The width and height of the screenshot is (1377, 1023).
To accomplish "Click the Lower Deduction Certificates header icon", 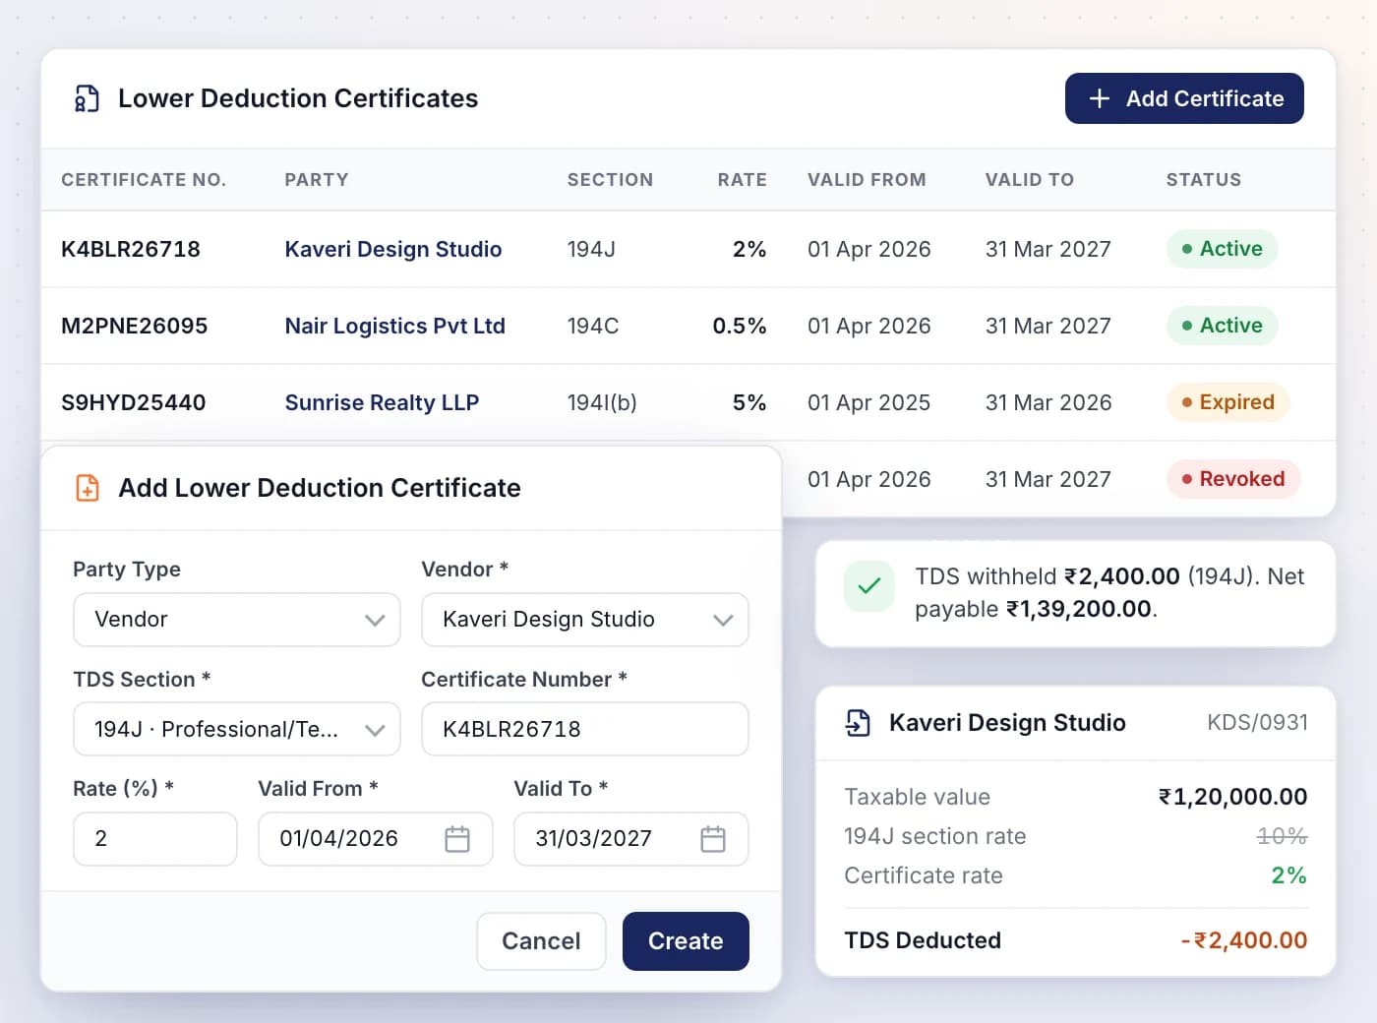I will click(x=88, y=98).
